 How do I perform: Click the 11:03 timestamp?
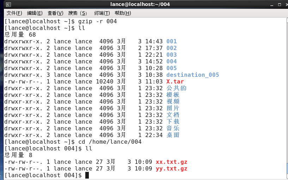(154, 81)
